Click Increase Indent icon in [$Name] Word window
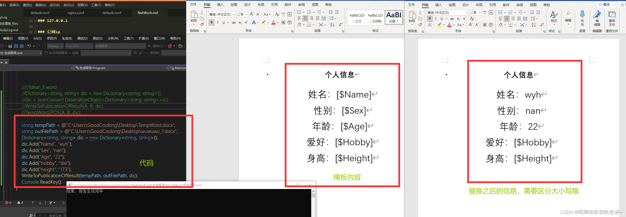 [x=337, y=12]
